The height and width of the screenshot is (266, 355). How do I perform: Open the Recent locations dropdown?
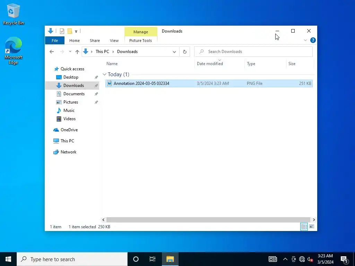(70, 52)
